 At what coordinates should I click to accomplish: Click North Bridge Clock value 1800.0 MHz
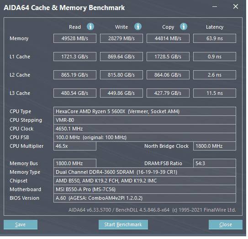[x=215, y=146]
